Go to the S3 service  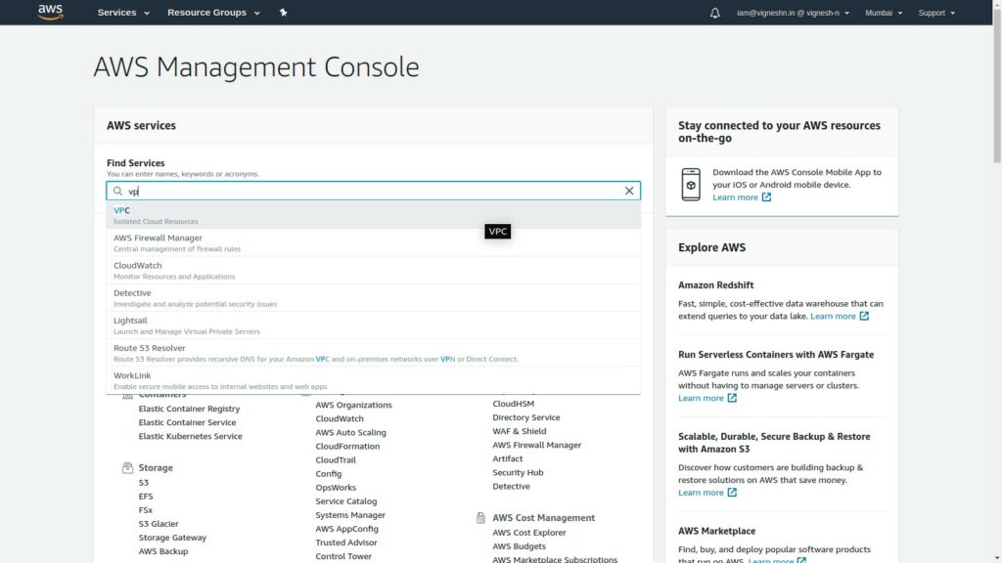[144, 483]
